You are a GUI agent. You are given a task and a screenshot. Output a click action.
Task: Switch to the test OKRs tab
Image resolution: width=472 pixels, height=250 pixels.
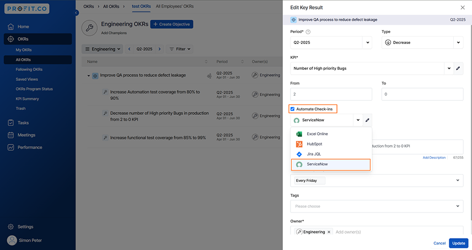point(141,6)
